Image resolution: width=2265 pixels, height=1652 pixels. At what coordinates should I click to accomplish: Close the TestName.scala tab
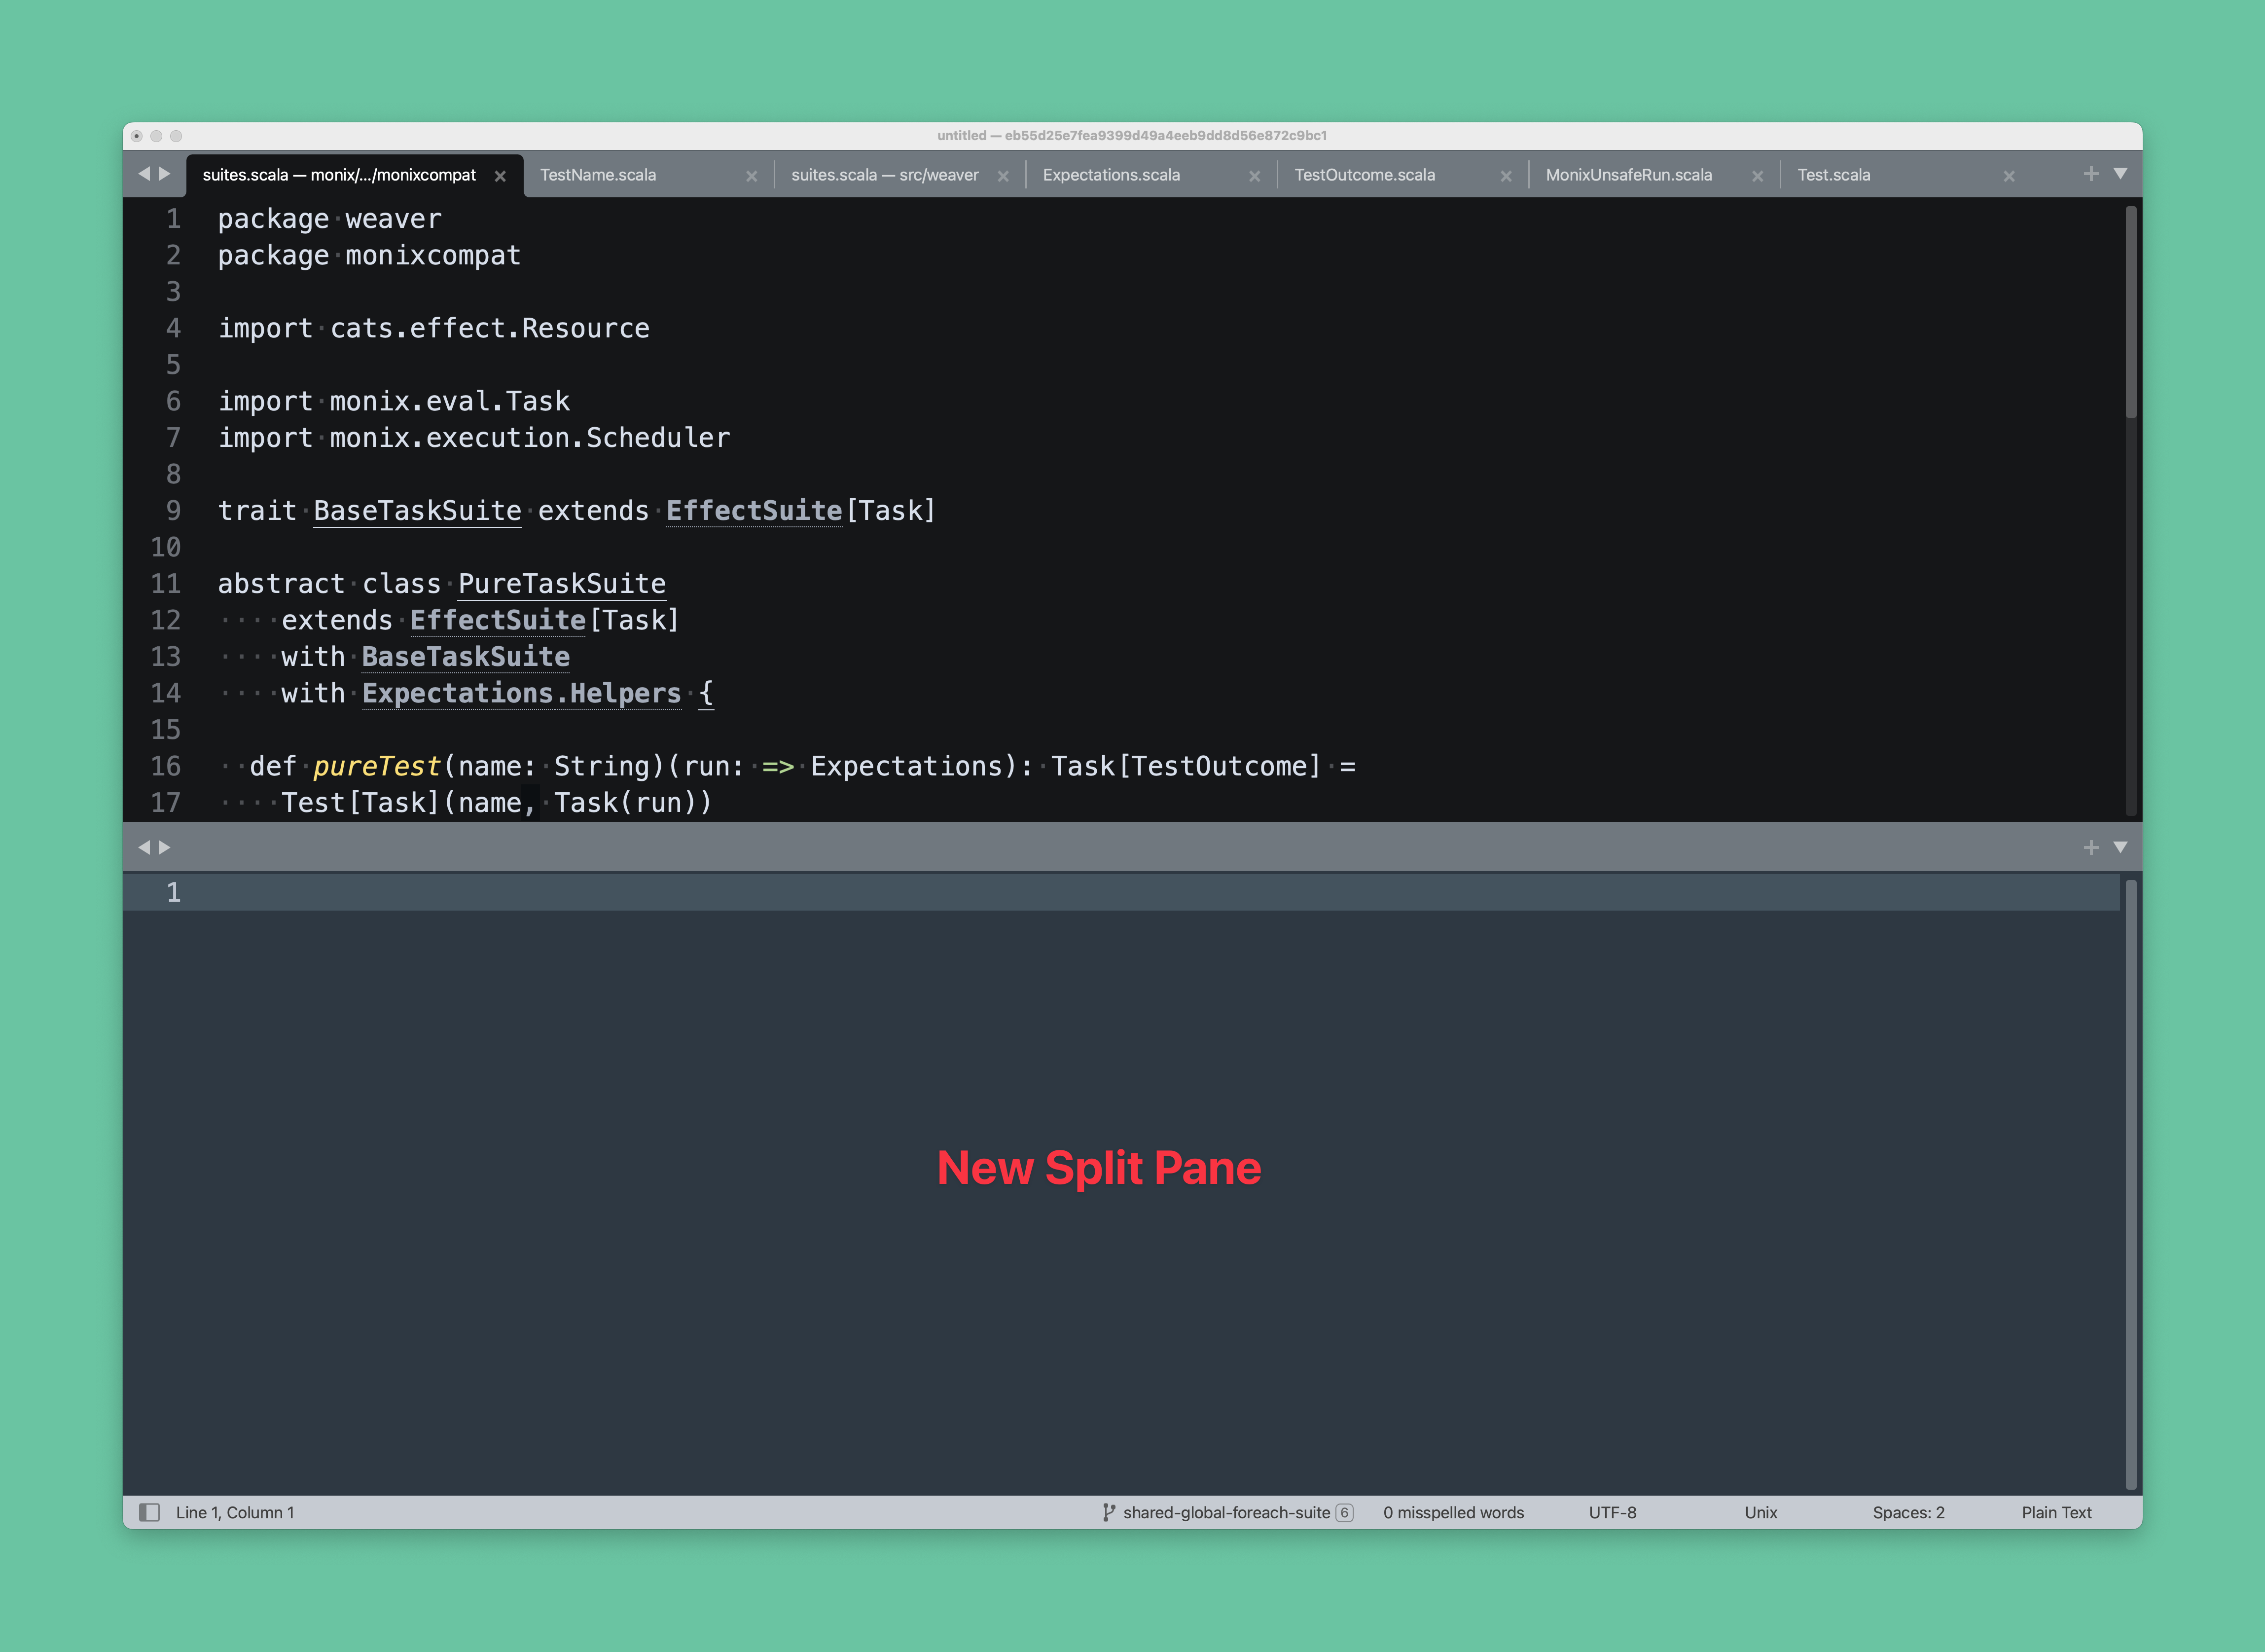click(752, 176)
